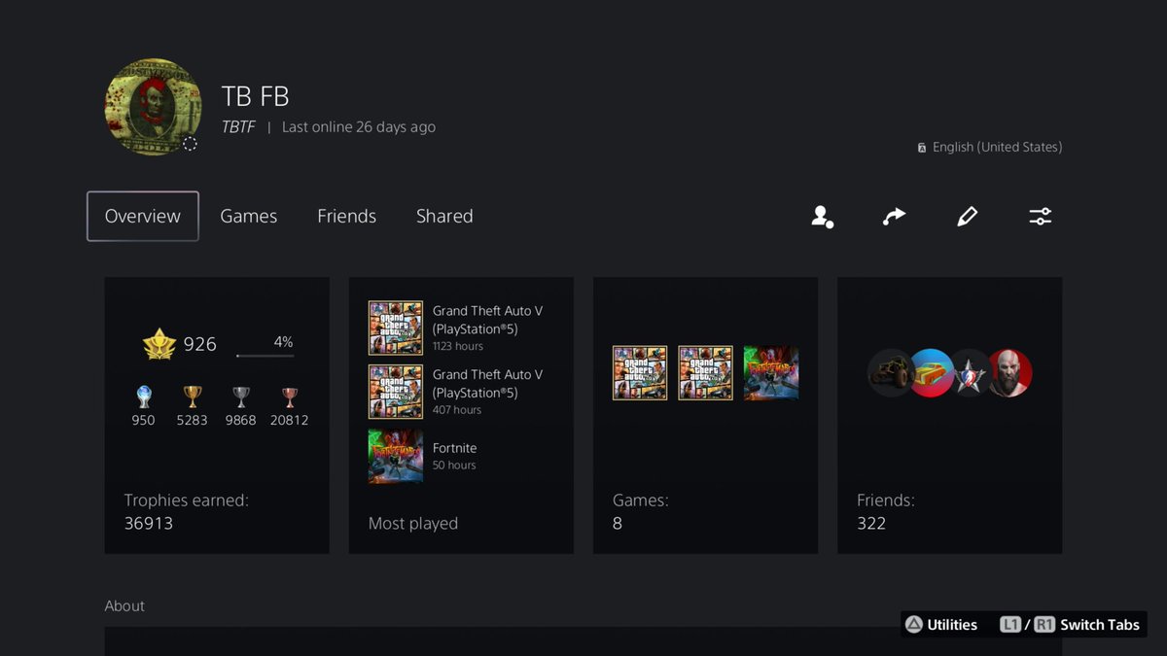Switch to the Friends tab

(x=346, y=216)
